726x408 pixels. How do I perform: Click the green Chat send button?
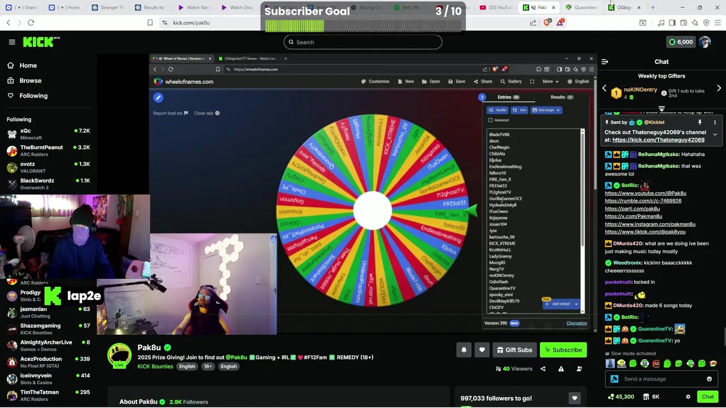click(707, 397)
